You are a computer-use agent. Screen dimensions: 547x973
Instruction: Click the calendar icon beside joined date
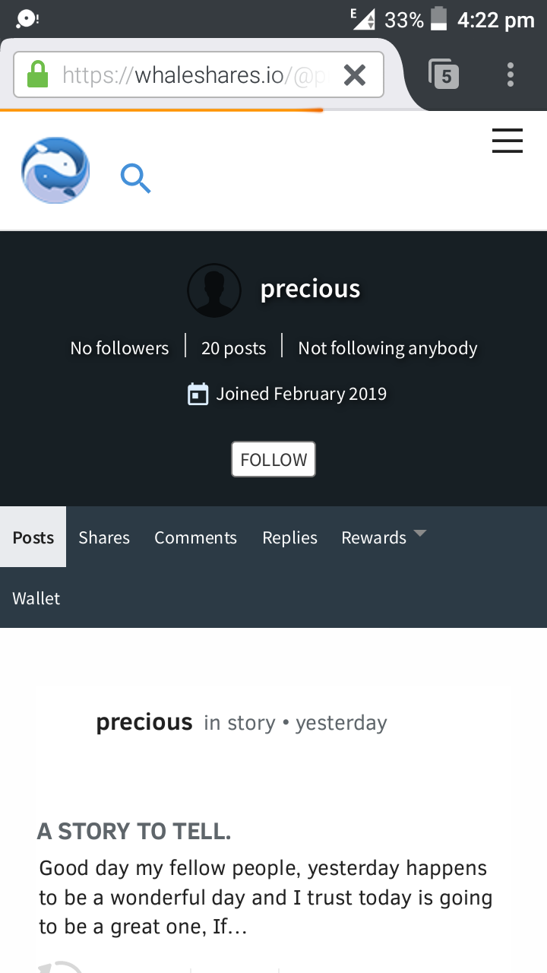(x=198, y=394)
